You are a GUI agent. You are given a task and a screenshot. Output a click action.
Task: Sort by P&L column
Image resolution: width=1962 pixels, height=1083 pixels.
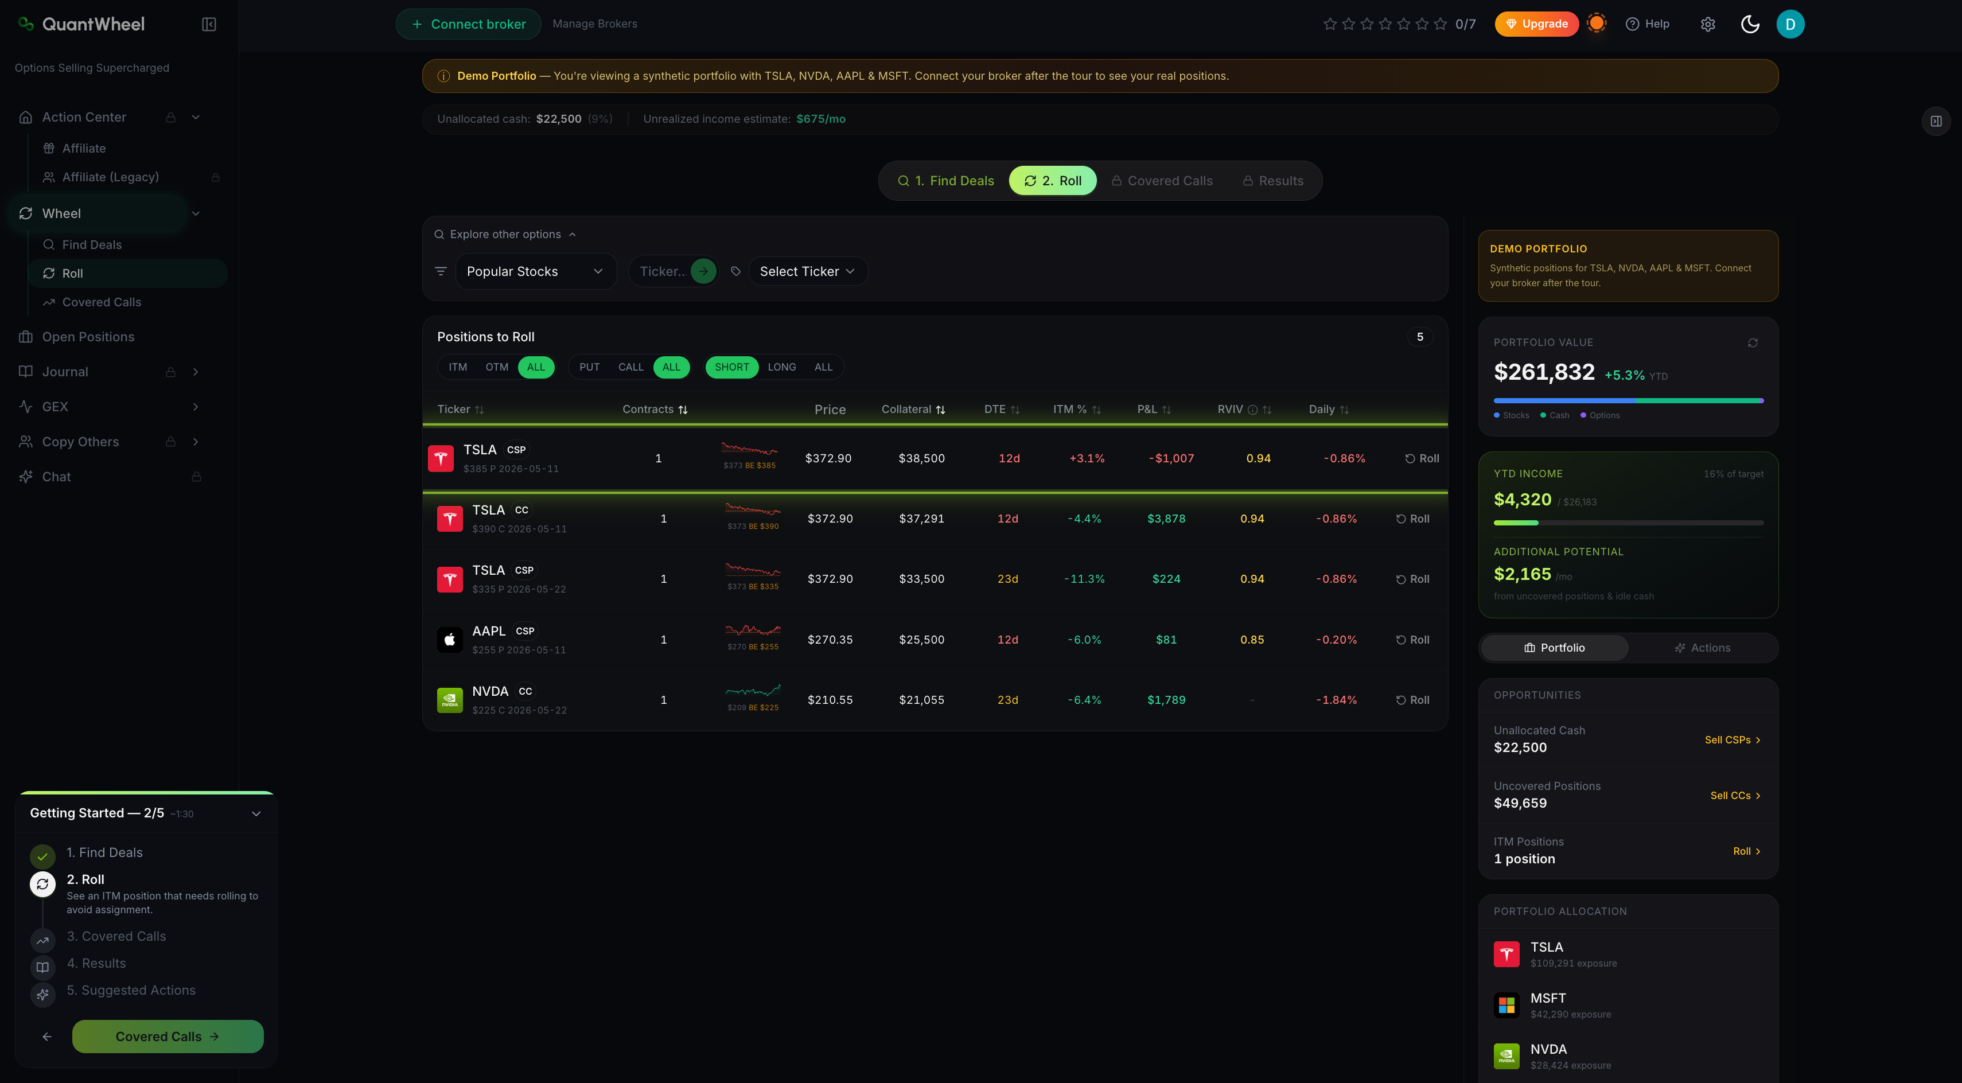[x=1154, y=410]
